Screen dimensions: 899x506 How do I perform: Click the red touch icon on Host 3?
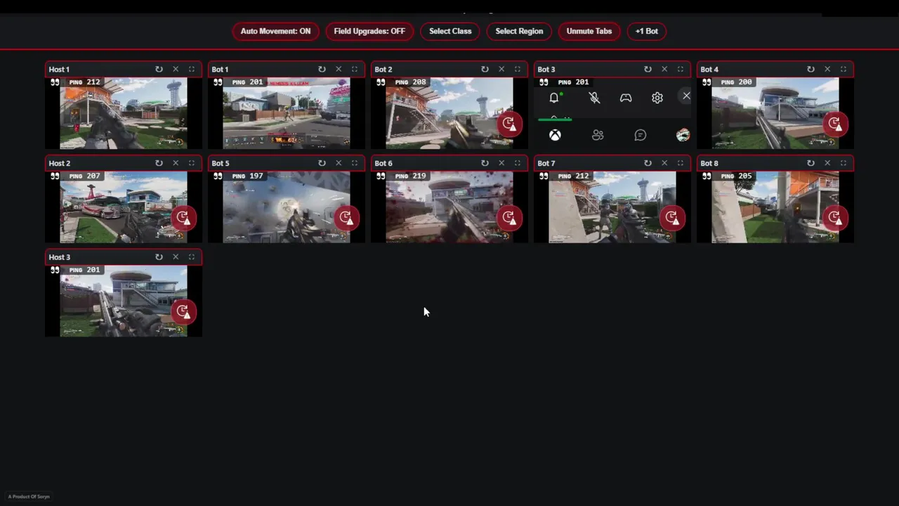click(183, 311)
